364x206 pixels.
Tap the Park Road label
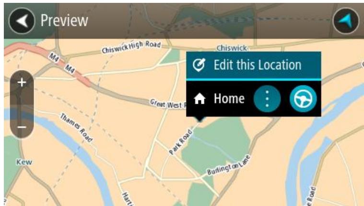click(181, 142)
